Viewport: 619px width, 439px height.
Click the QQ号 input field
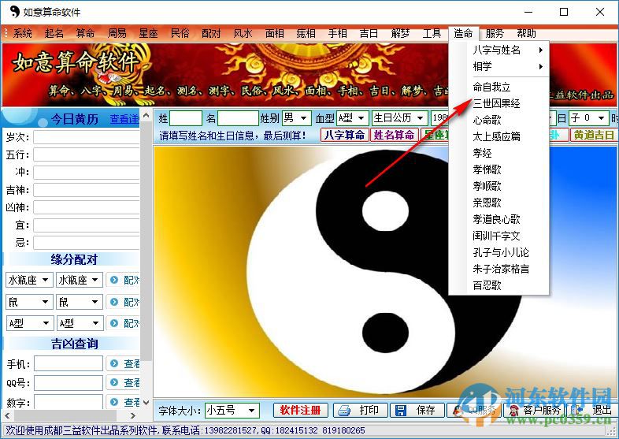(69, 383)
